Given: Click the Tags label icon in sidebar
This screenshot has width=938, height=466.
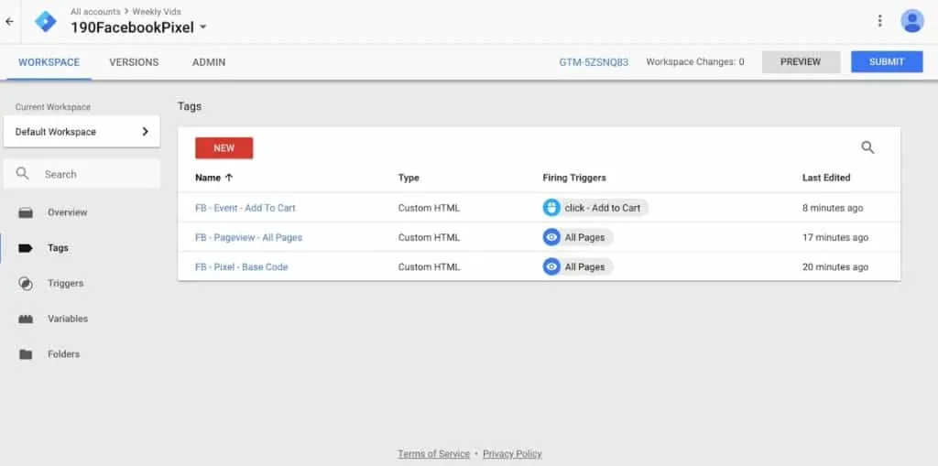Looking at the screenshot, I should click(x=26, y=248).
